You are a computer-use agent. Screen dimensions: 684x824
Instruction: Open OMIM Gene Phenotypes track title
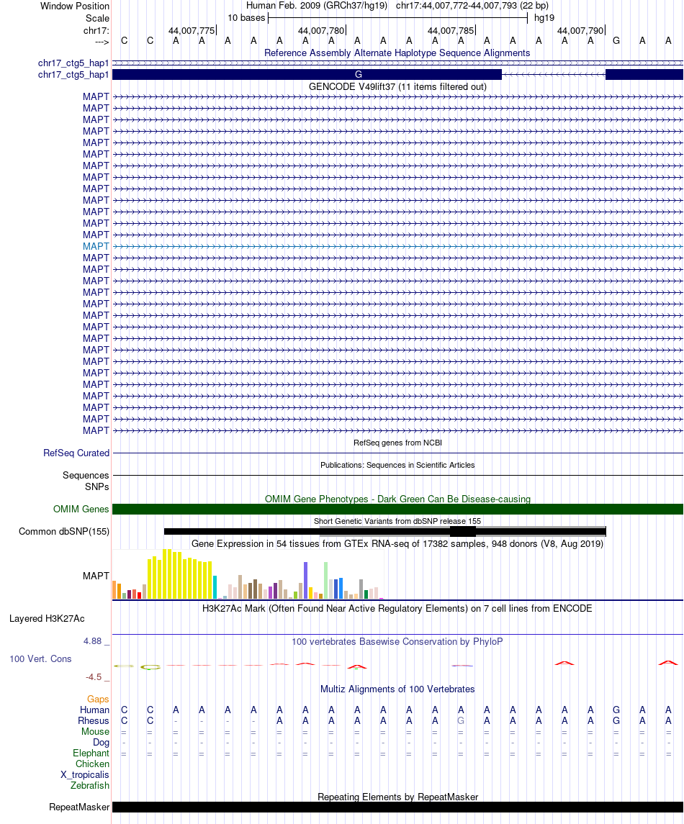(397, 499)
